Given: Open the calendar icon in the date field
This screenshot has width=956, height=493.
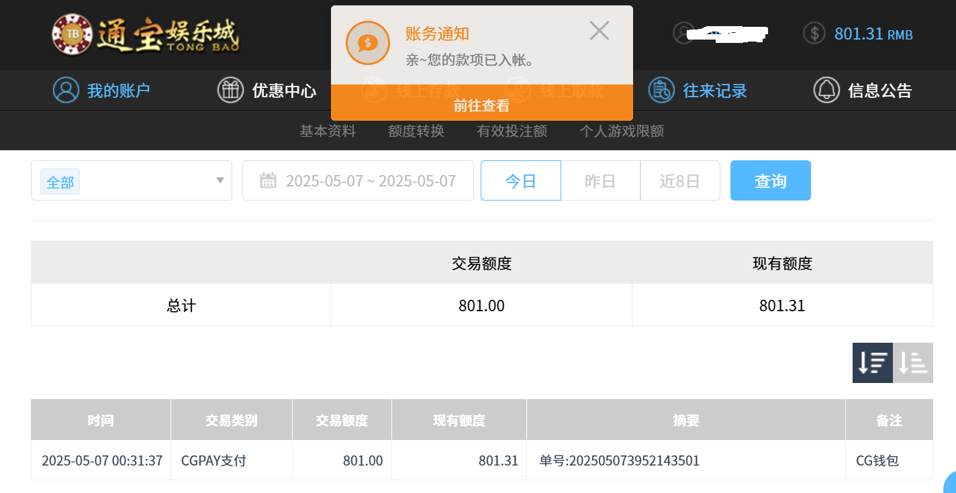Looking at the screenshot, I should click(267, 180).
